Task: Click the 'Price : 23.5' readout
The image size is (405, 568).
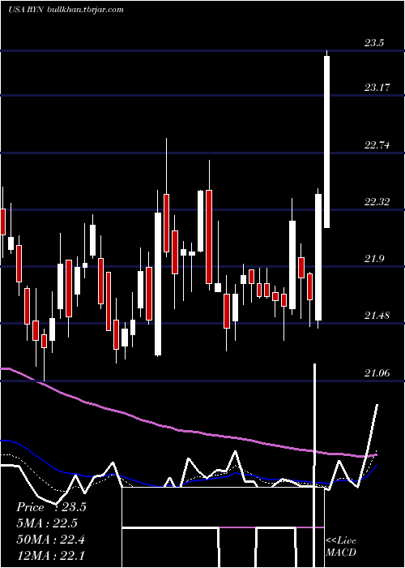Action: click(x=51, y=507)
